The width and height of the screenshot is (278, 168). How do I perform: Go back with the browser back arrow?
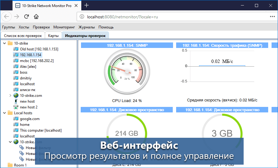pos(7,17)
